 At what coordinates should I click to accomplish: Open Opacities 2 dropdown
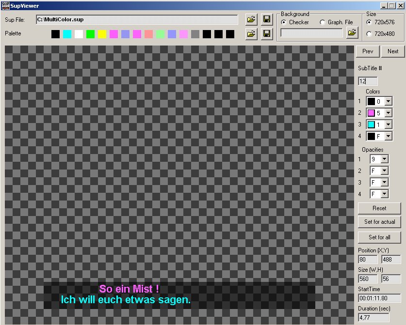[385, 170]
